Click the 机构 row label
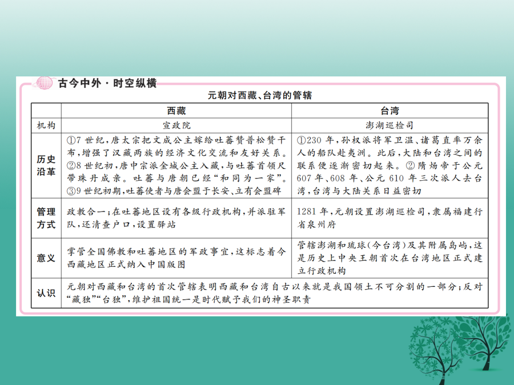Screen dimensions: 514x385 (46, 125)
